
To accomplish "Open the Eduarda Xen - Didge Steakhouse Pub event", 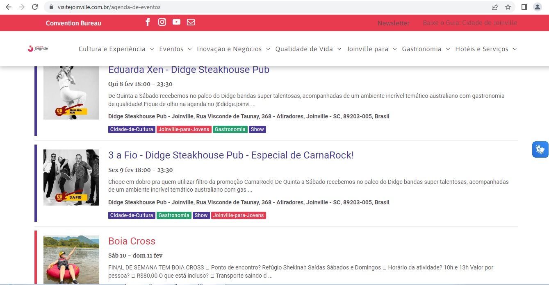I will point(189,70).
